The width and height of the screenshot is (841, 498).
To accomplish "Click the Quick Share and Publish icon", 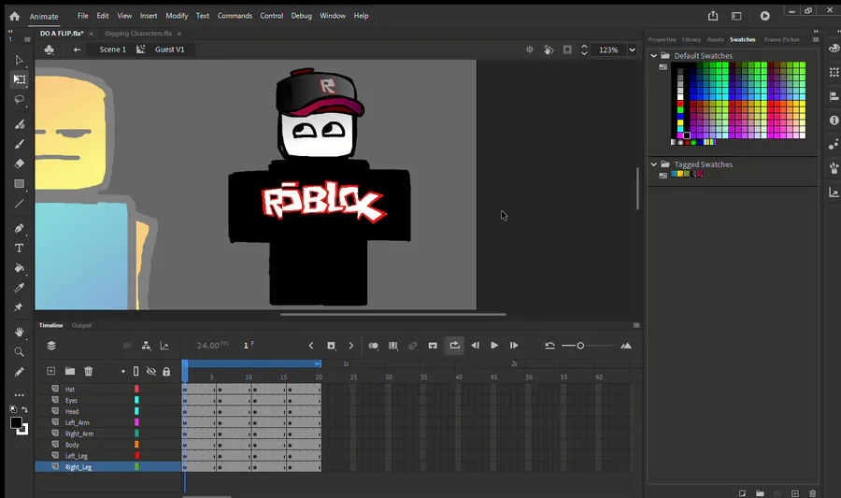I will tap(713, 16).
